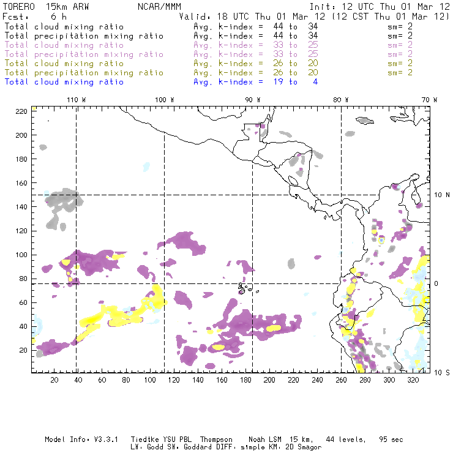Click the "20" vertical axis tick label

pos(23,350)
